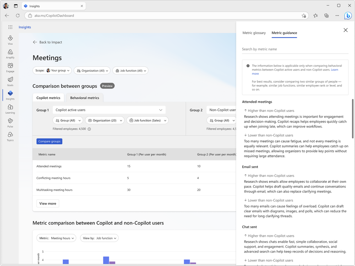
Task: Add page to favorites star icon
Action: pyautogui.click(x=304, y=16)
